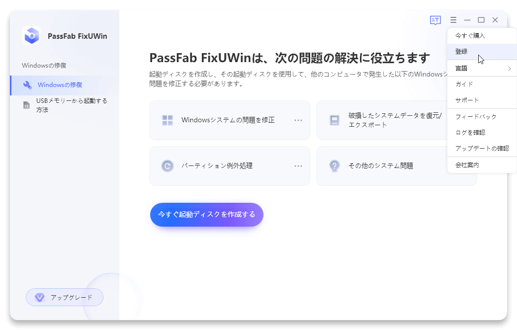
Task: Click heading PassFab FixUWinは、次の問題の解決に役立ちます
Action: coord(289,58)
